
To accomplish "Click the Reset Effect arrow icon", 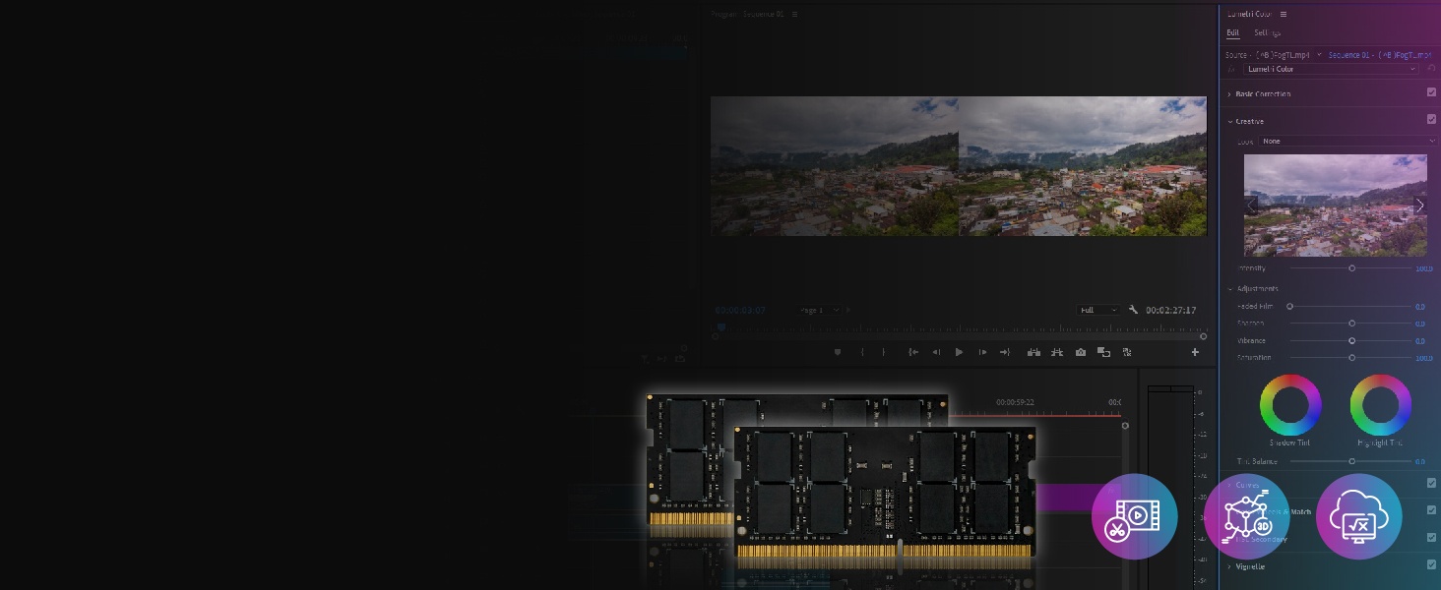I will (x=1431, y=69).
